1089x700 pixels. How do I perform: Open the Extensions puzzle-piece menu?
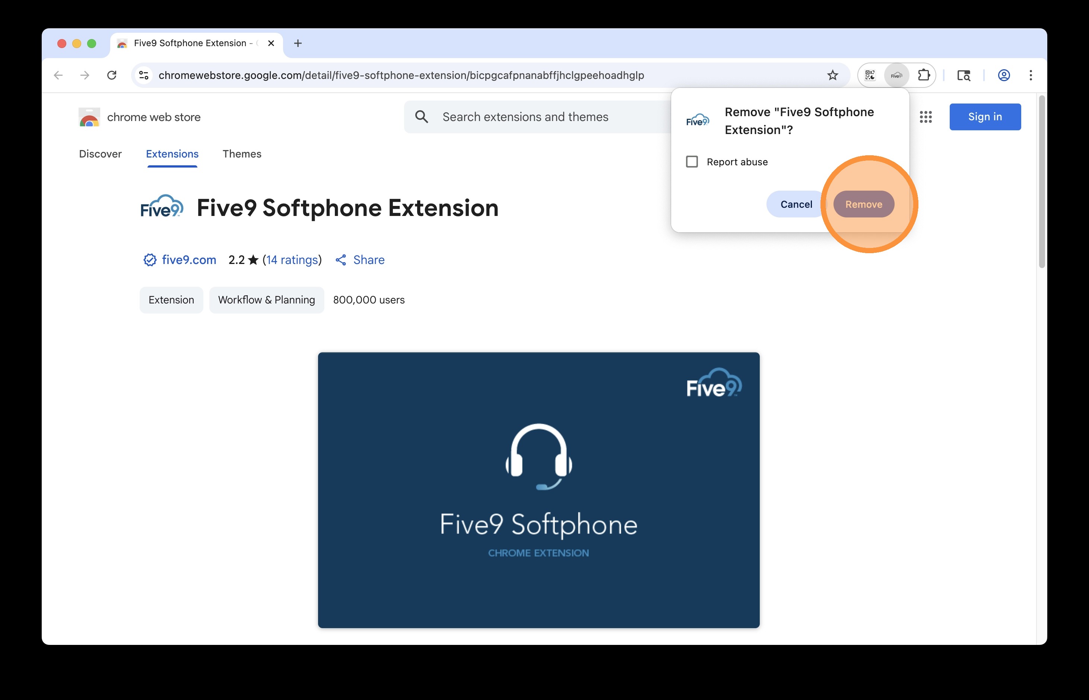point(924,75)
